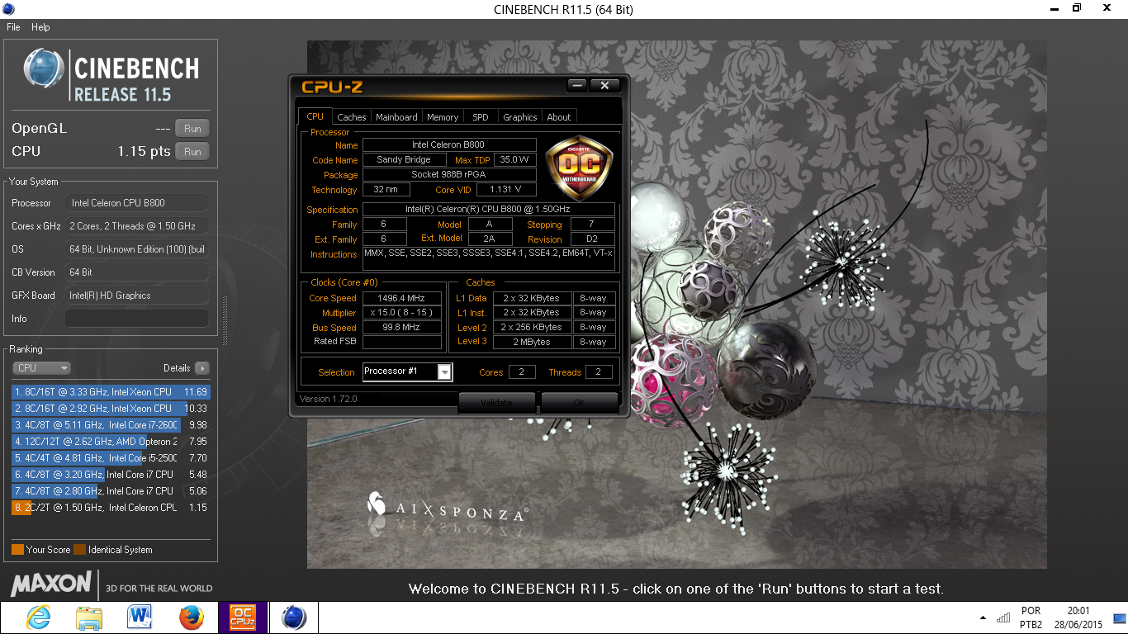Image resolution: width=1128 pixels, height=634 pixels.
Task: Open the Help menu
Action: pos(40,27)
